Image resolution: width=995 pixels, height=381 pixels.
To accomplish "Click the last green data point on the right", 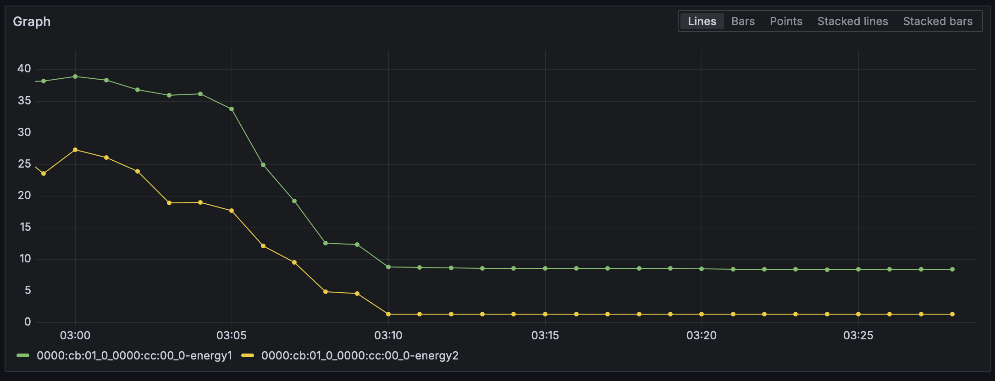I will tap(952, 269).
